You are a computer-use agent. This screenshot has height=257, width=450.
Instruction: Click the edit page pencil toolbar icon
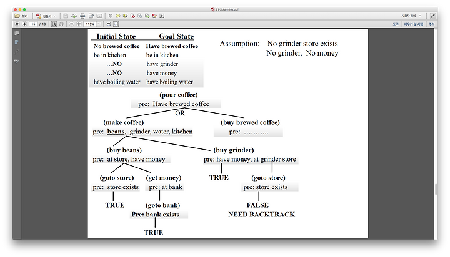click(x=154, y=16)
